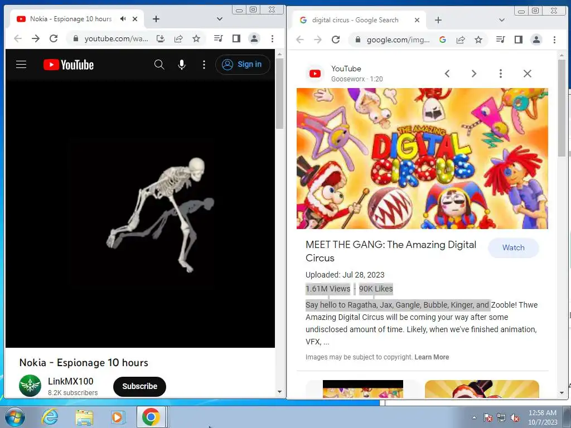Toggle the side panel in the YouTube window
The width and height of the screenshot is (571, 428).
click(x=236, y=38)
